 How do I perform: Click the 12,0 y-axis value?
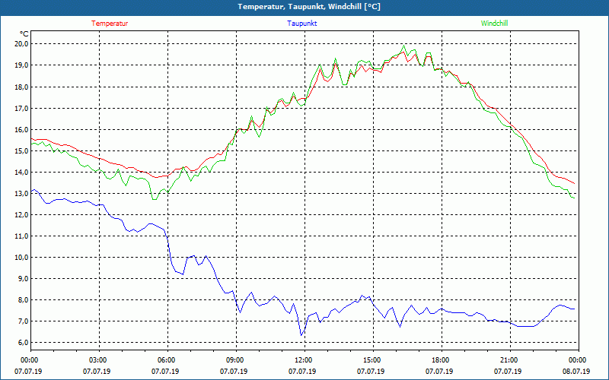pos(21,215)
